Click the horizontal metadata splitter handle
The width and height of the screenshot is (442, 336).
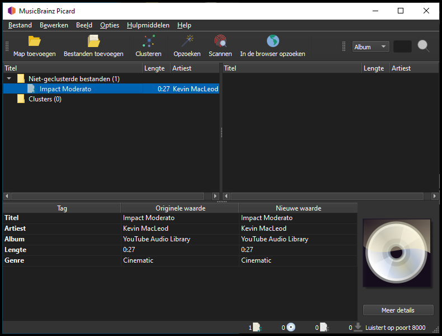point(222,202)
